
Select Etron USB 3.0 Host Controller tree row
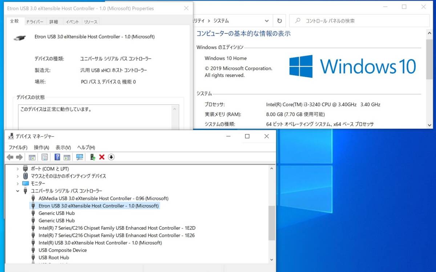tap(99, 206)
